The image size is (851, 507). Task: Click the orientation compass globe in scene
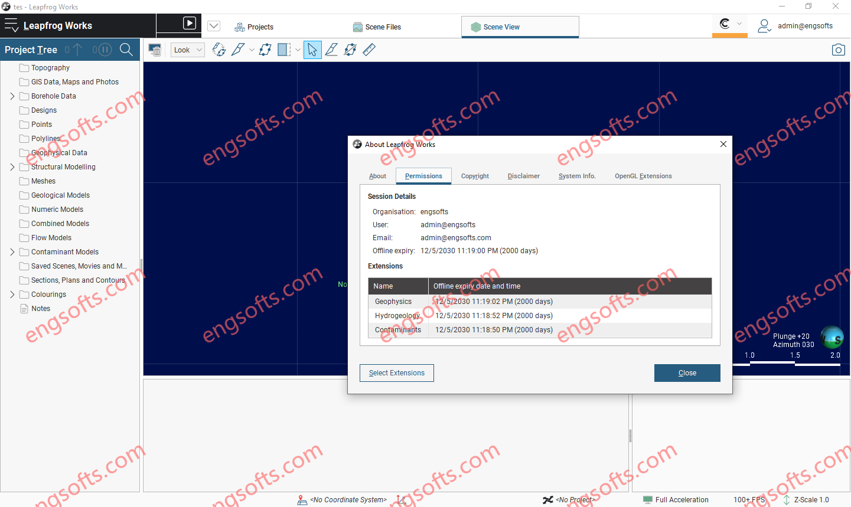point(832,338)
